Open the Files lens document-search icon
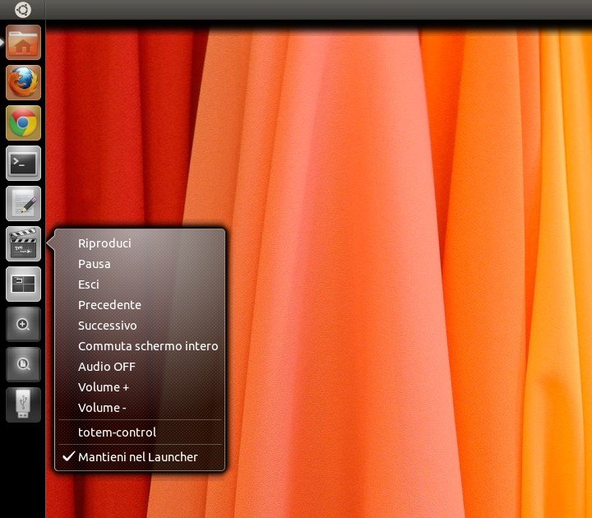 [x=23, y=365]
